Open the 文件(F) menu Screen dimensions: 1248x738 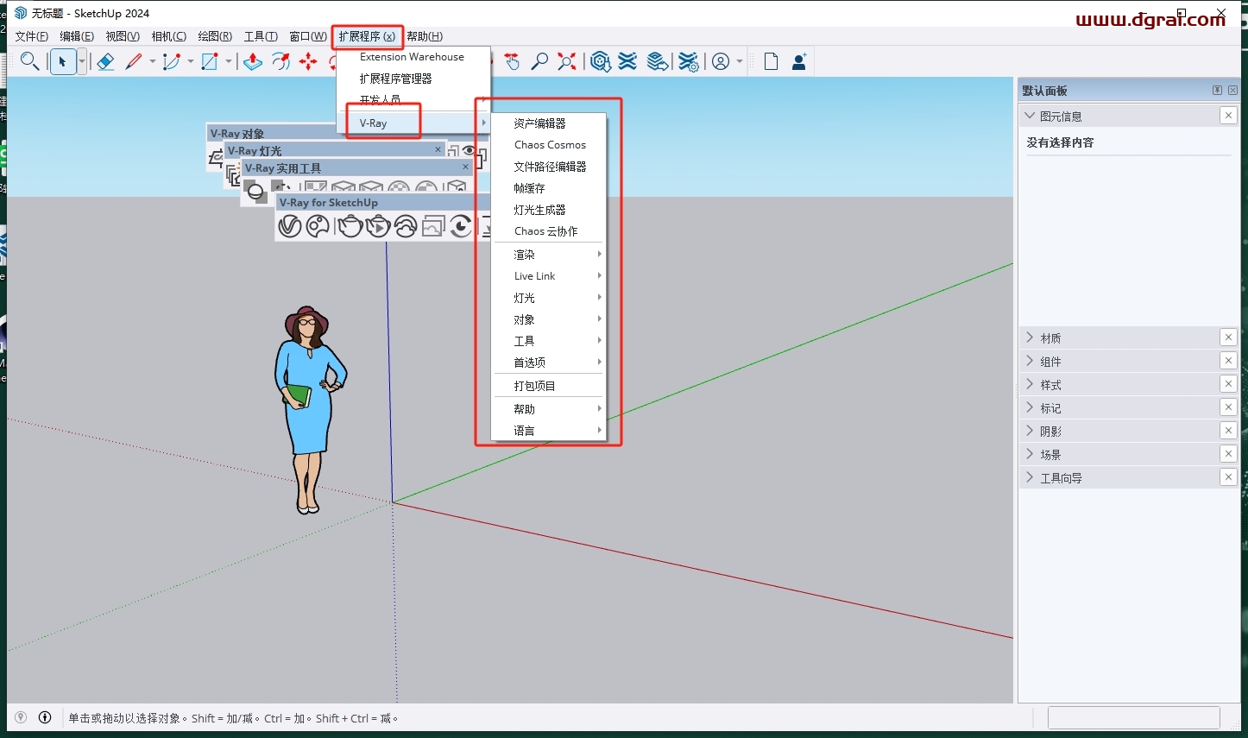point(32,36)
